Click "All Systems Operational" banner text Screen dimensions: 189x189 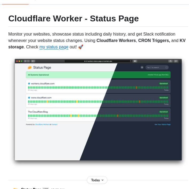tap(38, 75)
